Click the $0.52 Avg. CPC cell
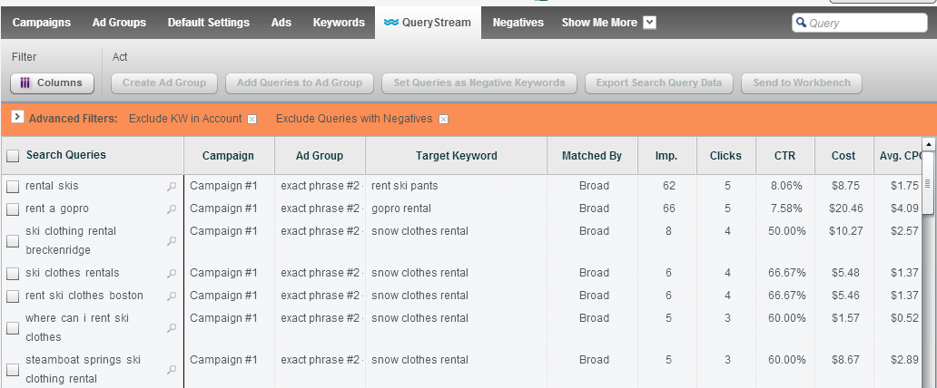Viewport: 937px width, 388px height. pyautogui.click(x=904, y=318)
